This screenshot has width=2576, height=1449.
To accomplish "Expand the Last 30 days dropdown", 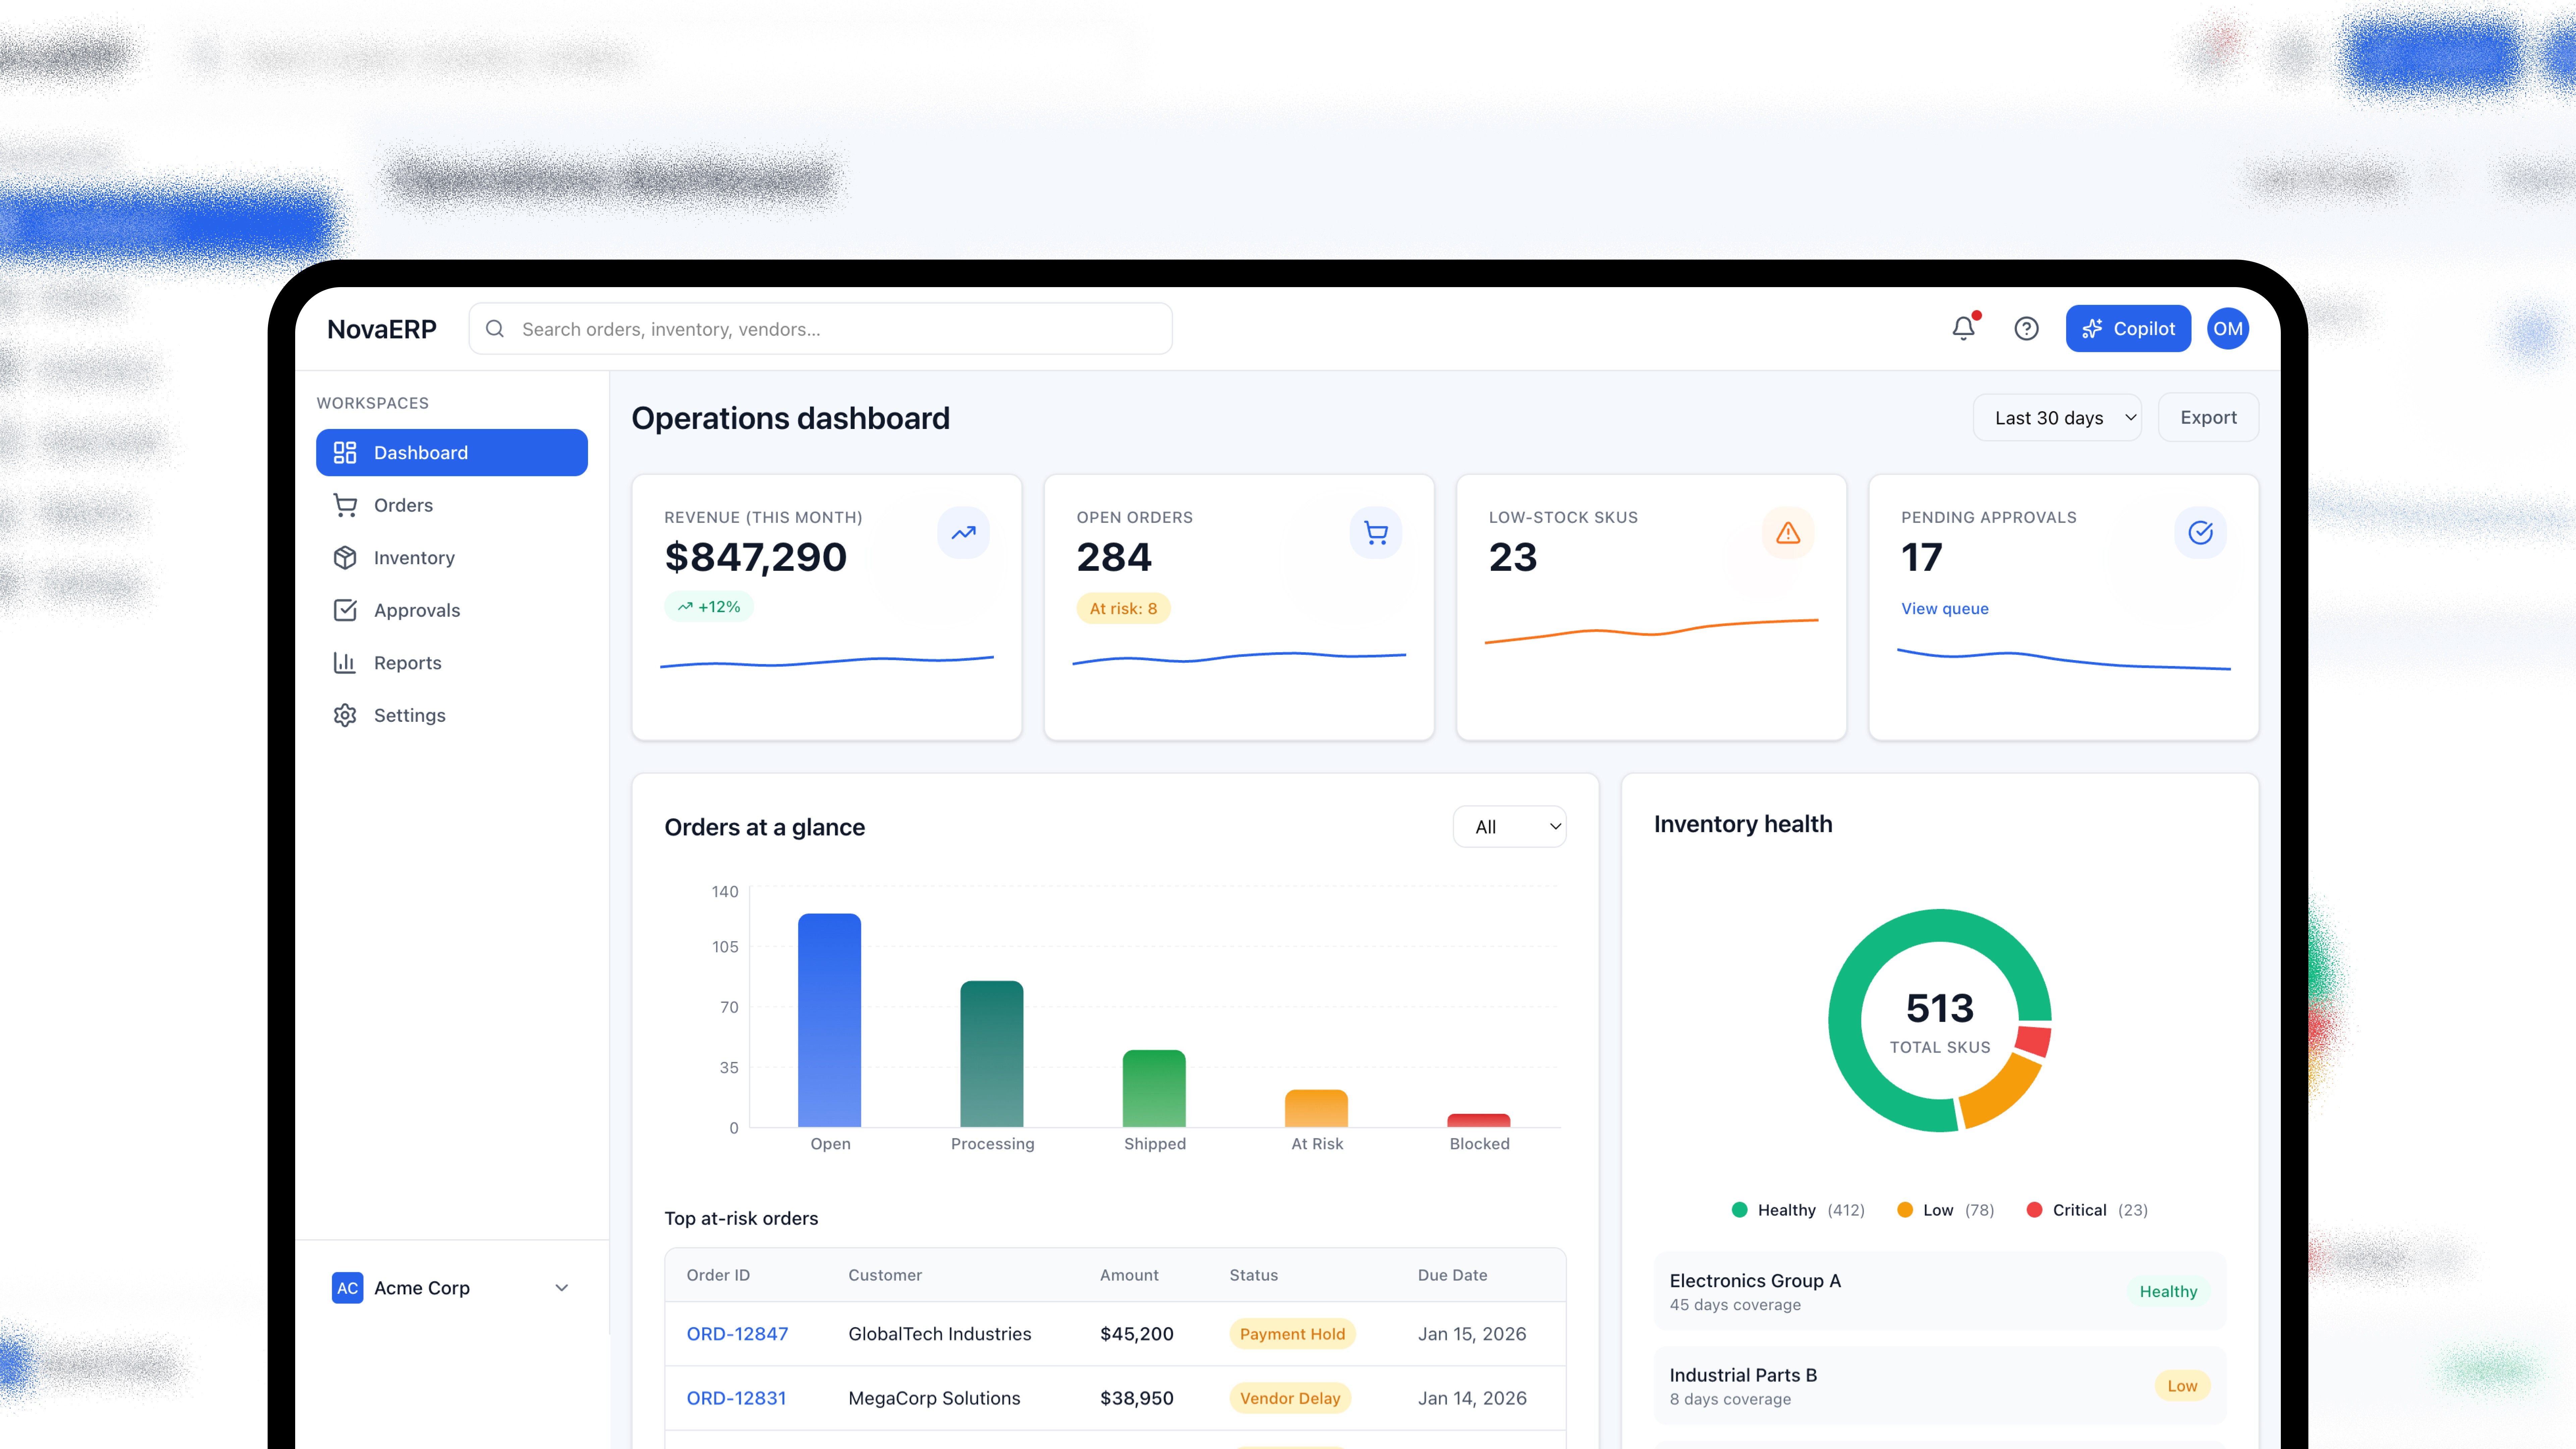I will (x=2057, y=418).
